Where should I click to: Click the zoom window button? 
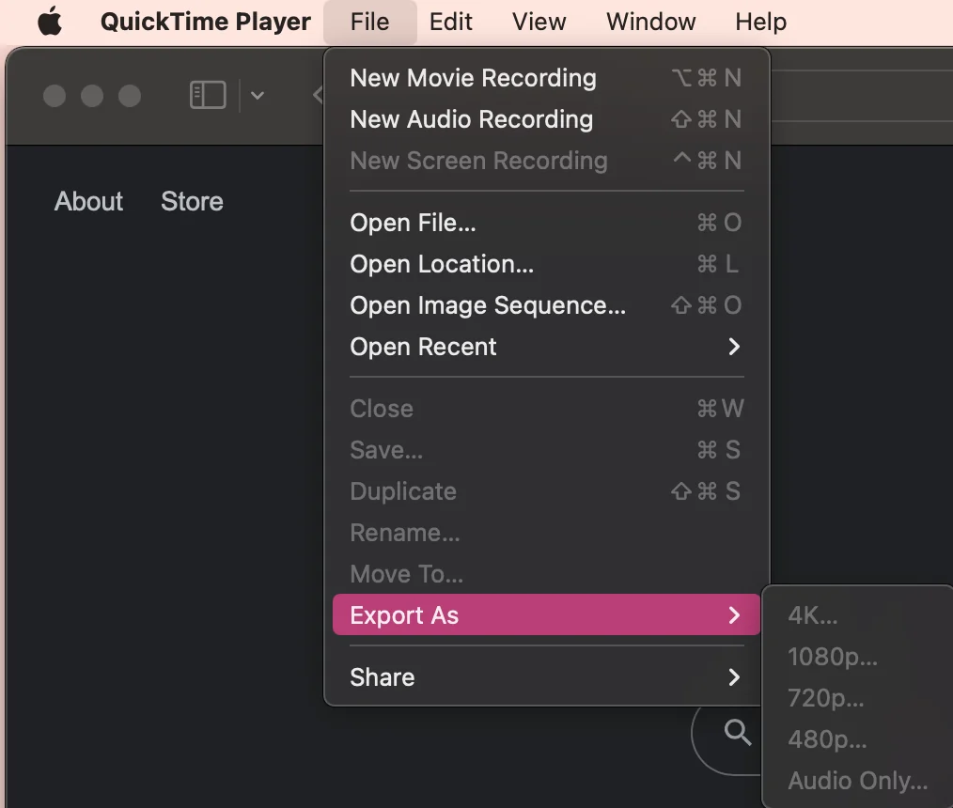(x=130, y=96)
